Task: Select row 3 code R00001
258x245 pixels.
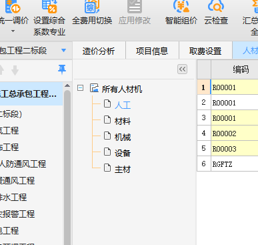Action: tap(235, 118)
